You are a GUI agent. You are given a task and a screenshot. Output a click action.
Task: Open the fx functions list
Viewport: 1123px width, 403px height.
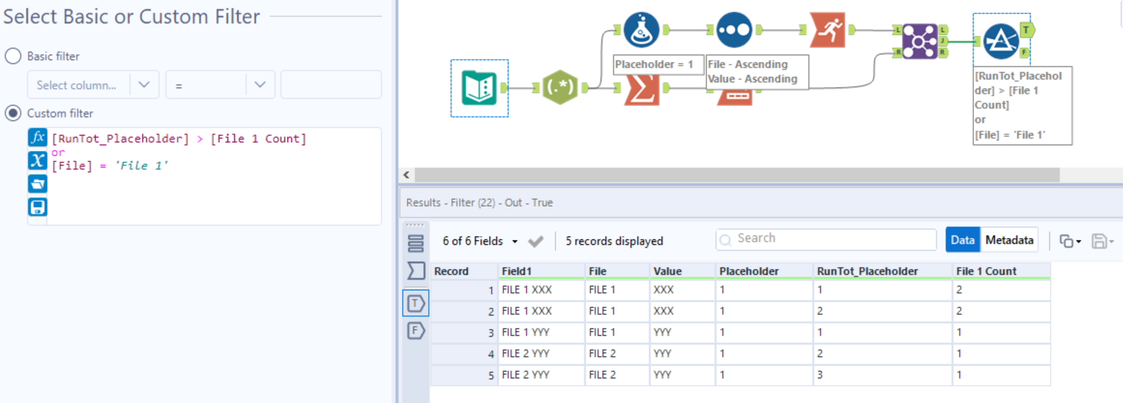point(37,137)
